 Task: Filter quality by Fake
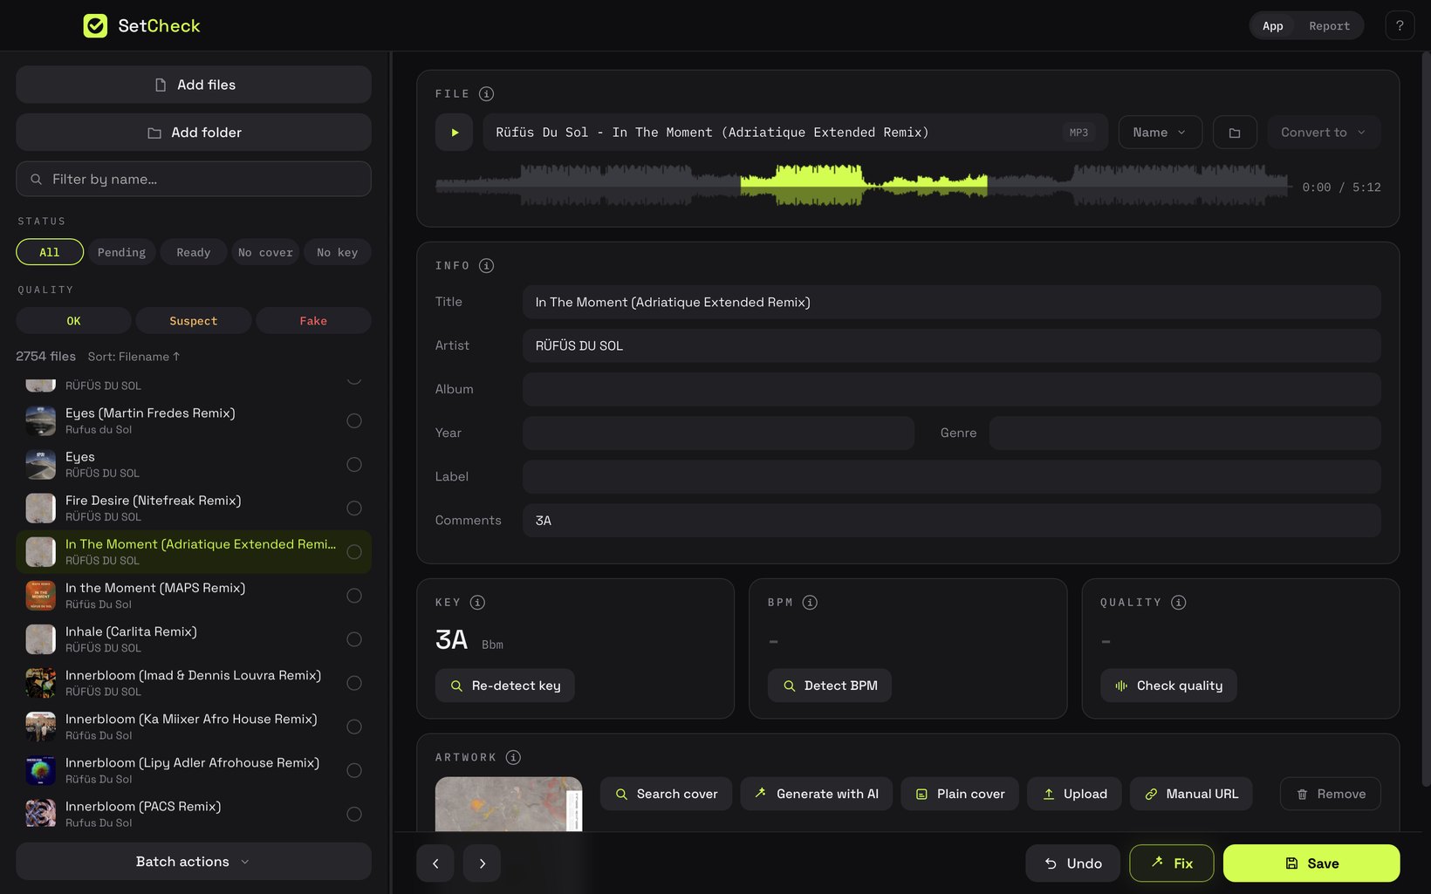313,321
